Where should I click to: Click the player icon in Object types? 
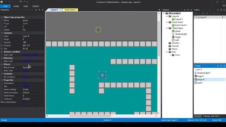(x=173, y=31)
